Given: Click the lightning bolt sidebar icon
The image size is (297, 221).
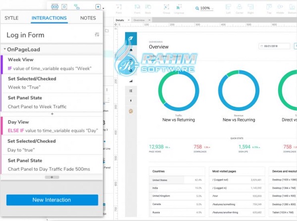Looking at the screenshot, I should pyautogui.click(x=131, y=101).
